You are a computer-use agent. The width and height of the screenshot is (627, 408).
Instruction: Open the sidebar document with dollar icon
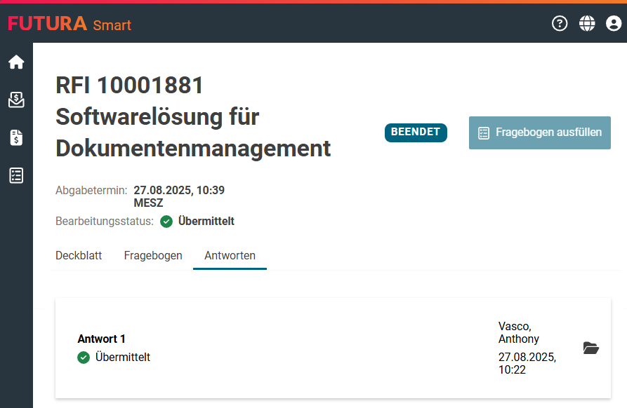pos(16,137)
